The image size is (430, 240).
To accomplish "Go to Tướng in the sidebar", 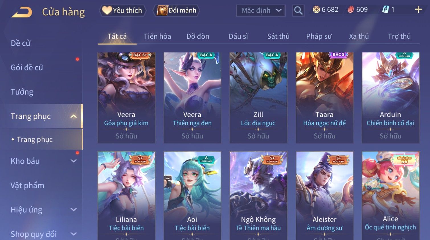I will 22,92.
